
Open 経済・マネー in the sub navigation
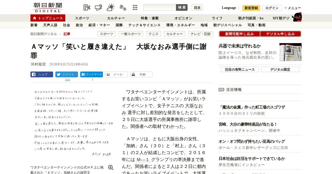click(99, 25)
